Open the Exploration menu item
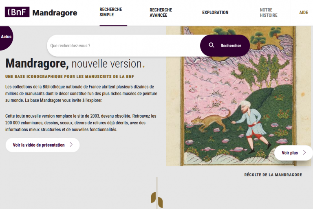313x209 pixels. 215,12
